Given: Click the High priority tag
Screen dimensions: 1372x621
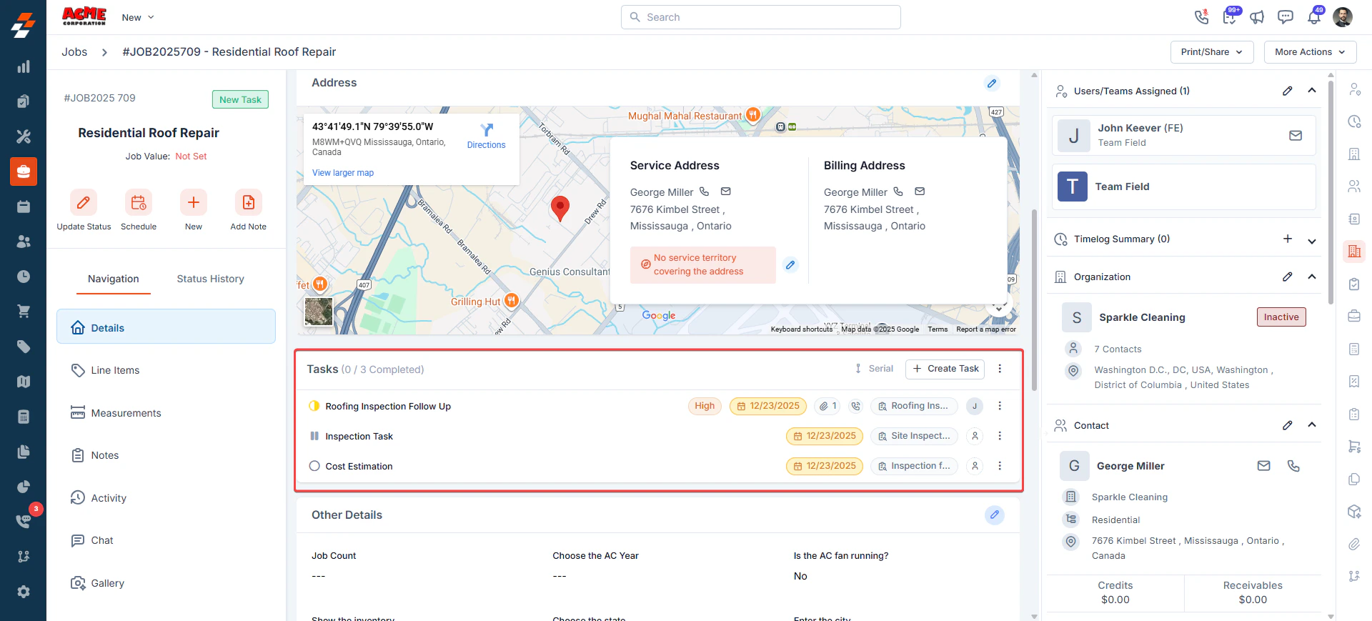Looking at the screenshot, I should [x=705, y=406].
